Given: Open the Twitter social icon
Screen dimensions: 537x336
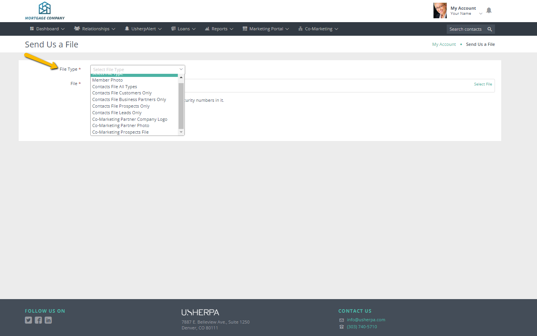Looking at the screenshot, I should tap(28, 320).
